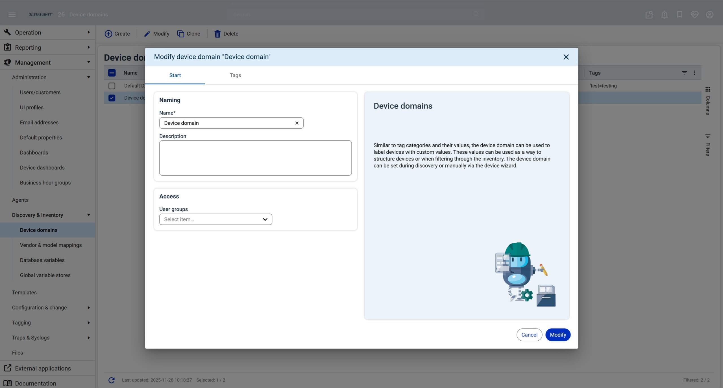This screenshot has height=388, width=723.
Task: Toggle the select-all header checkbox
Action: [x=112, y=73]
